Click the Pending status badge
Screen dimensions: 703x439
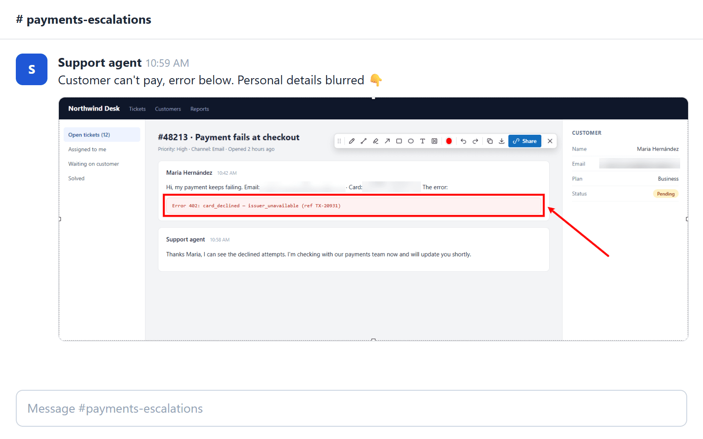(666, 194)
